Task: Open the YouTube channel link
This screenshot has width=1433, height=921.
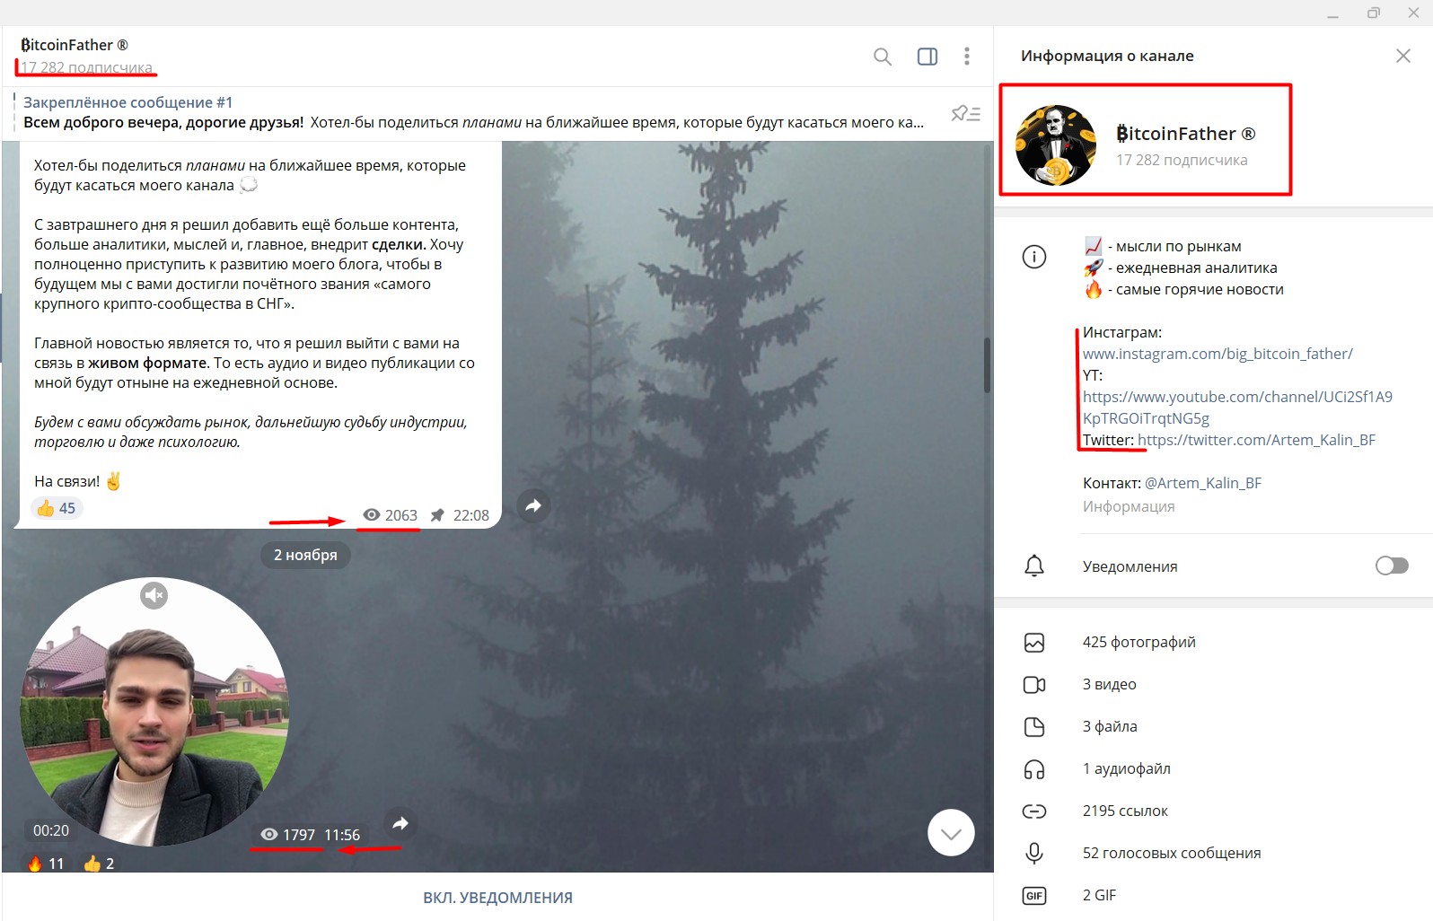Action: tap(1237, 408)
